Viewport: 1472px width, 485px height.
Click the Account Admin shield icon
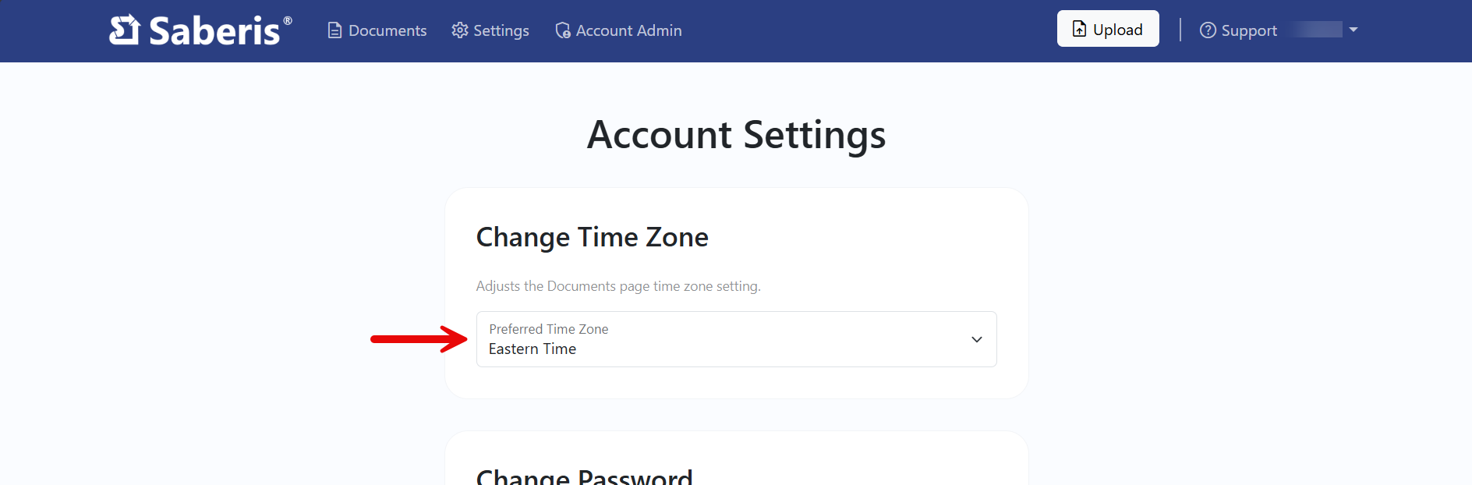(x=563, y=30)
